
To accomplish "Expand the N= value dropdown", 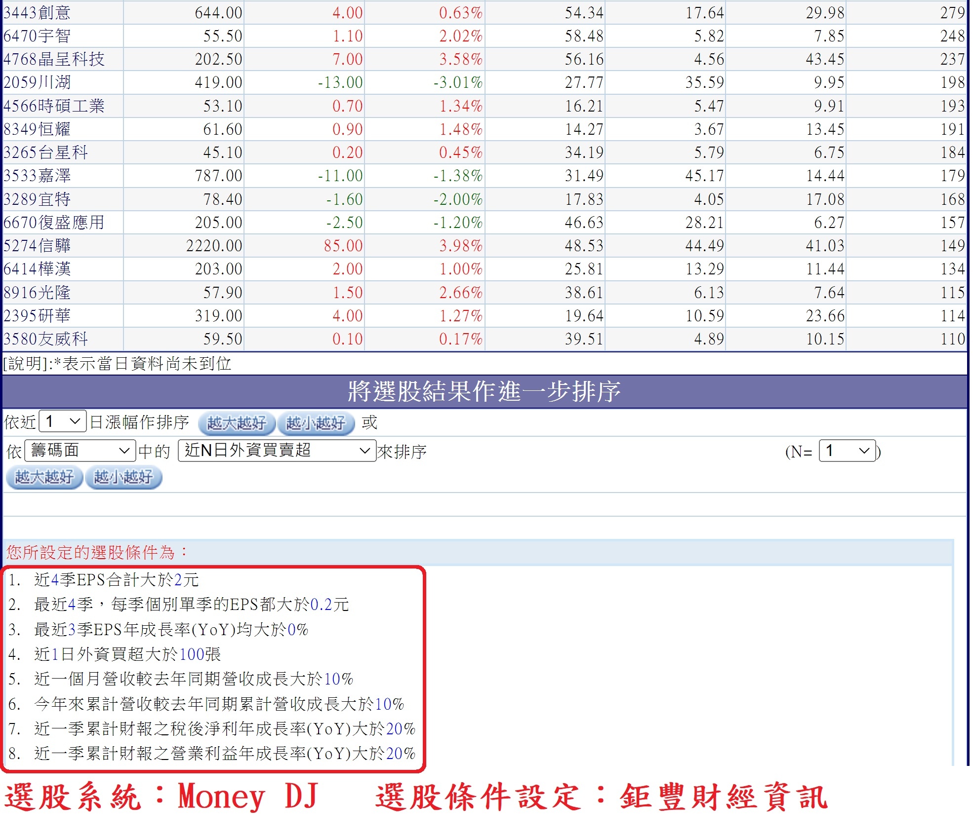I will pos(847,451).
